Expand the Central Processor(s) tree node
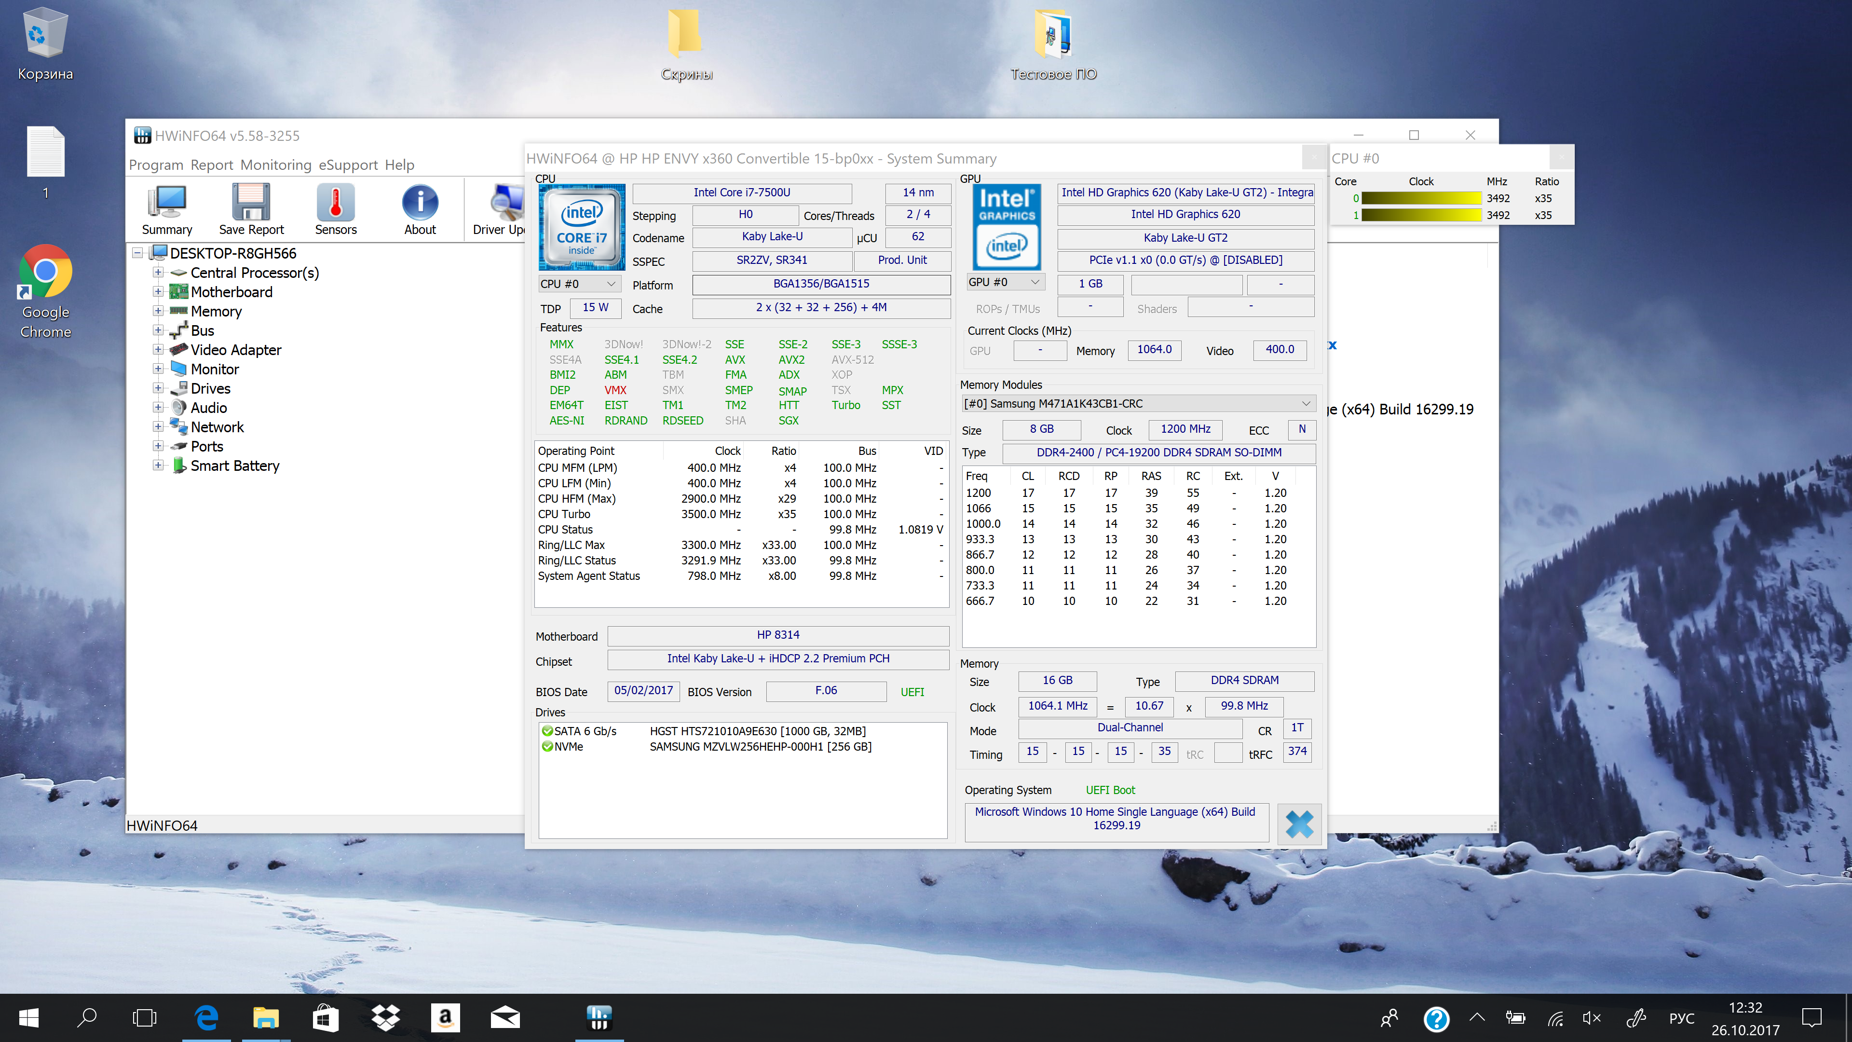This screenshot has height=1042, width=1852. [x=158, y=273]
